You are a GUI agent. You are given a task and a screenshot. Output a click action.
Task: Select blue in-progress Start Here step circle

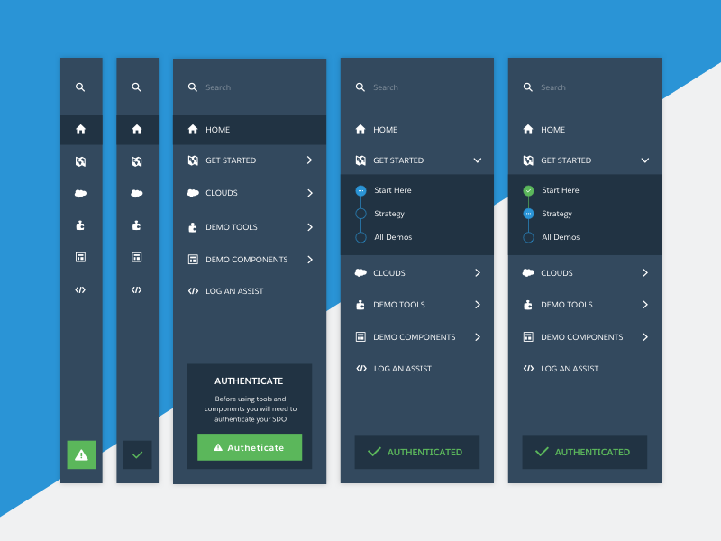coord(361,190)
